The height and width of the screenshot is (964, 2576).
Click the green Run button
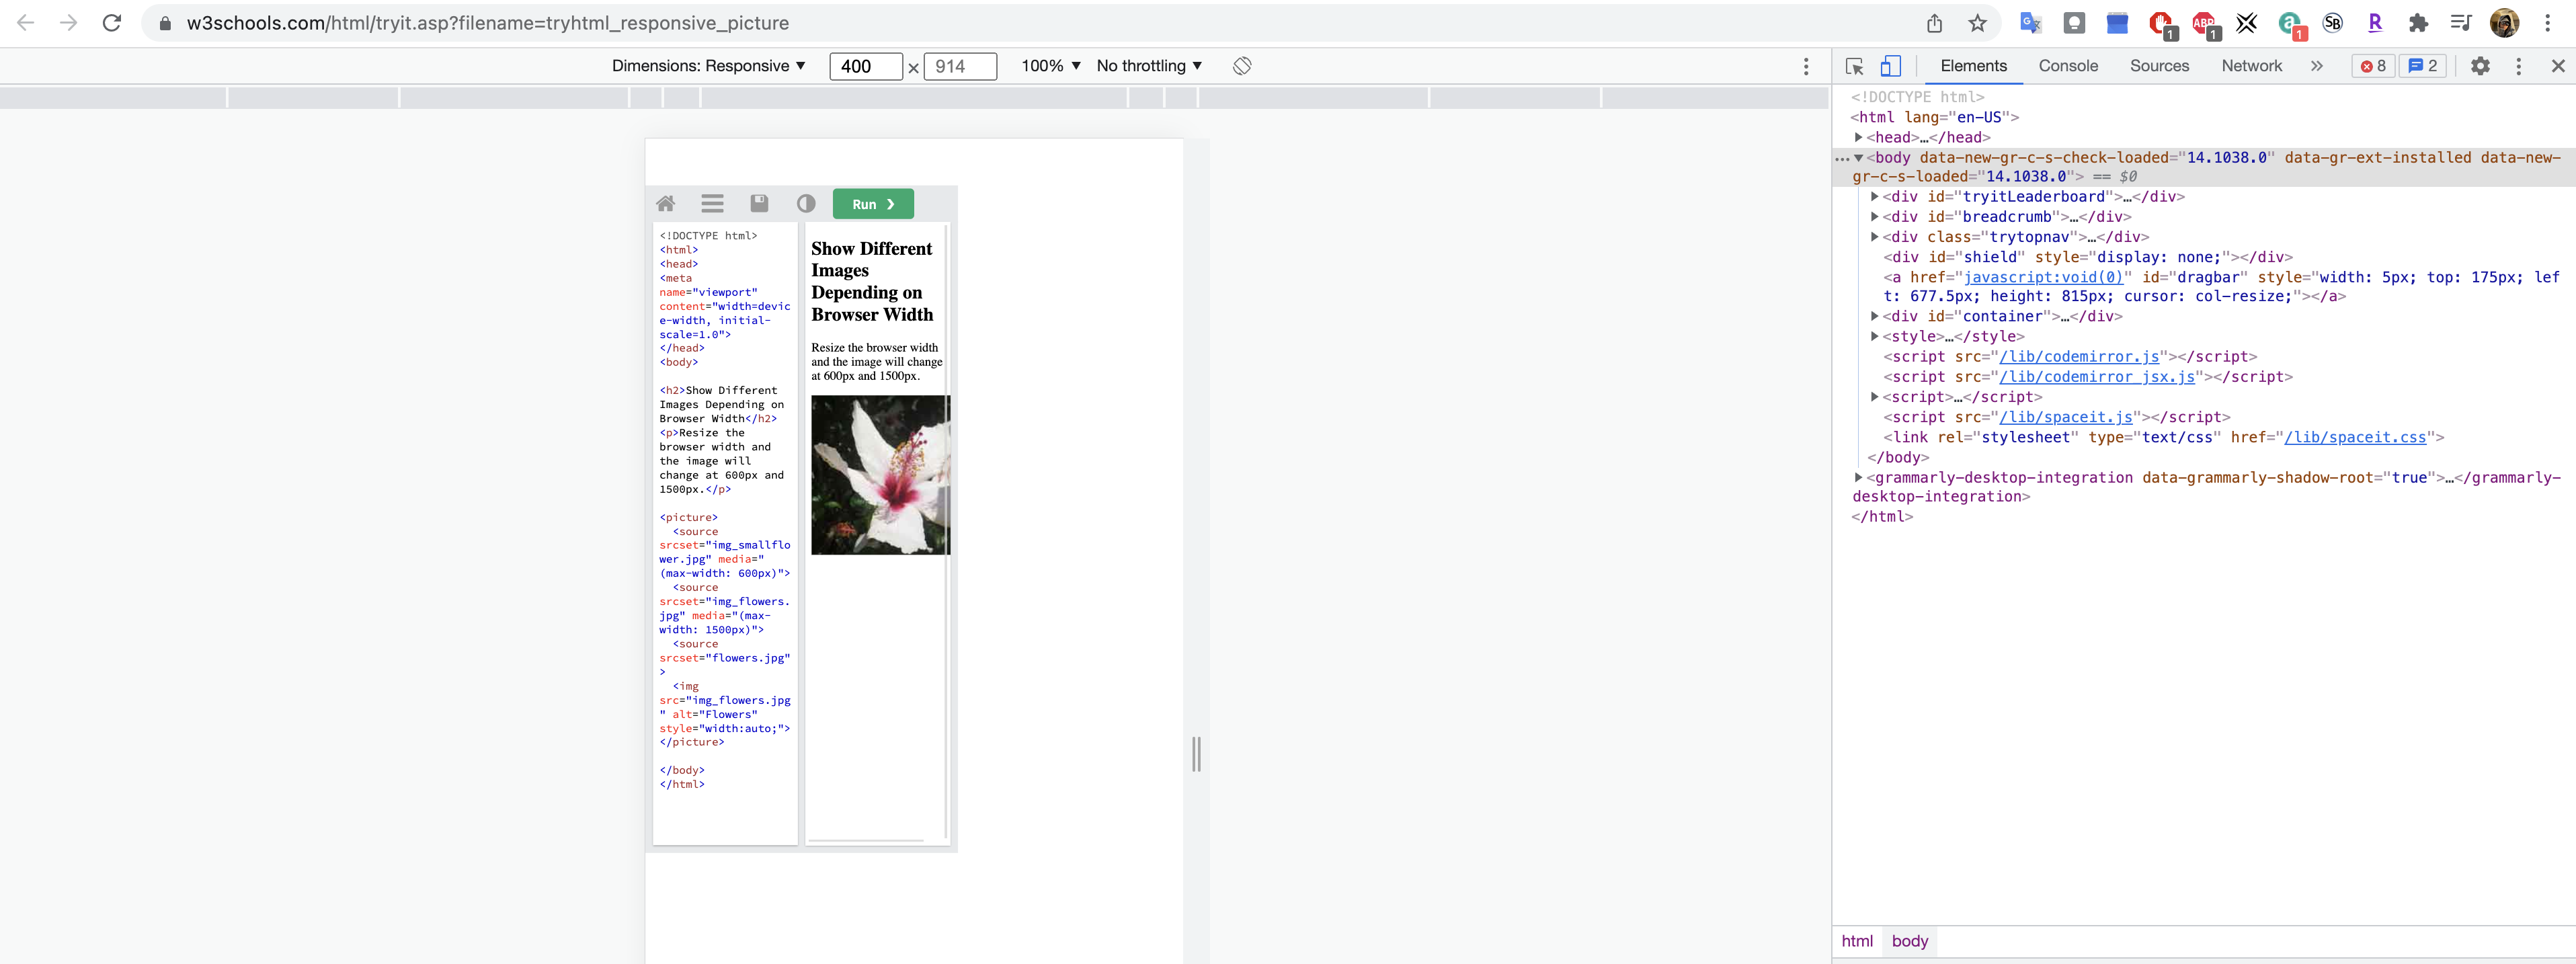pos(872,204)
